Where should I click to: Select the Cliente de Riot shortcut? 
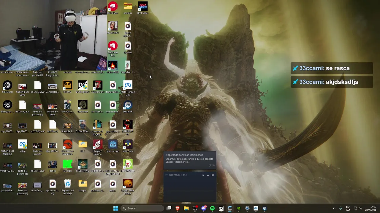(x=113, y=49)
